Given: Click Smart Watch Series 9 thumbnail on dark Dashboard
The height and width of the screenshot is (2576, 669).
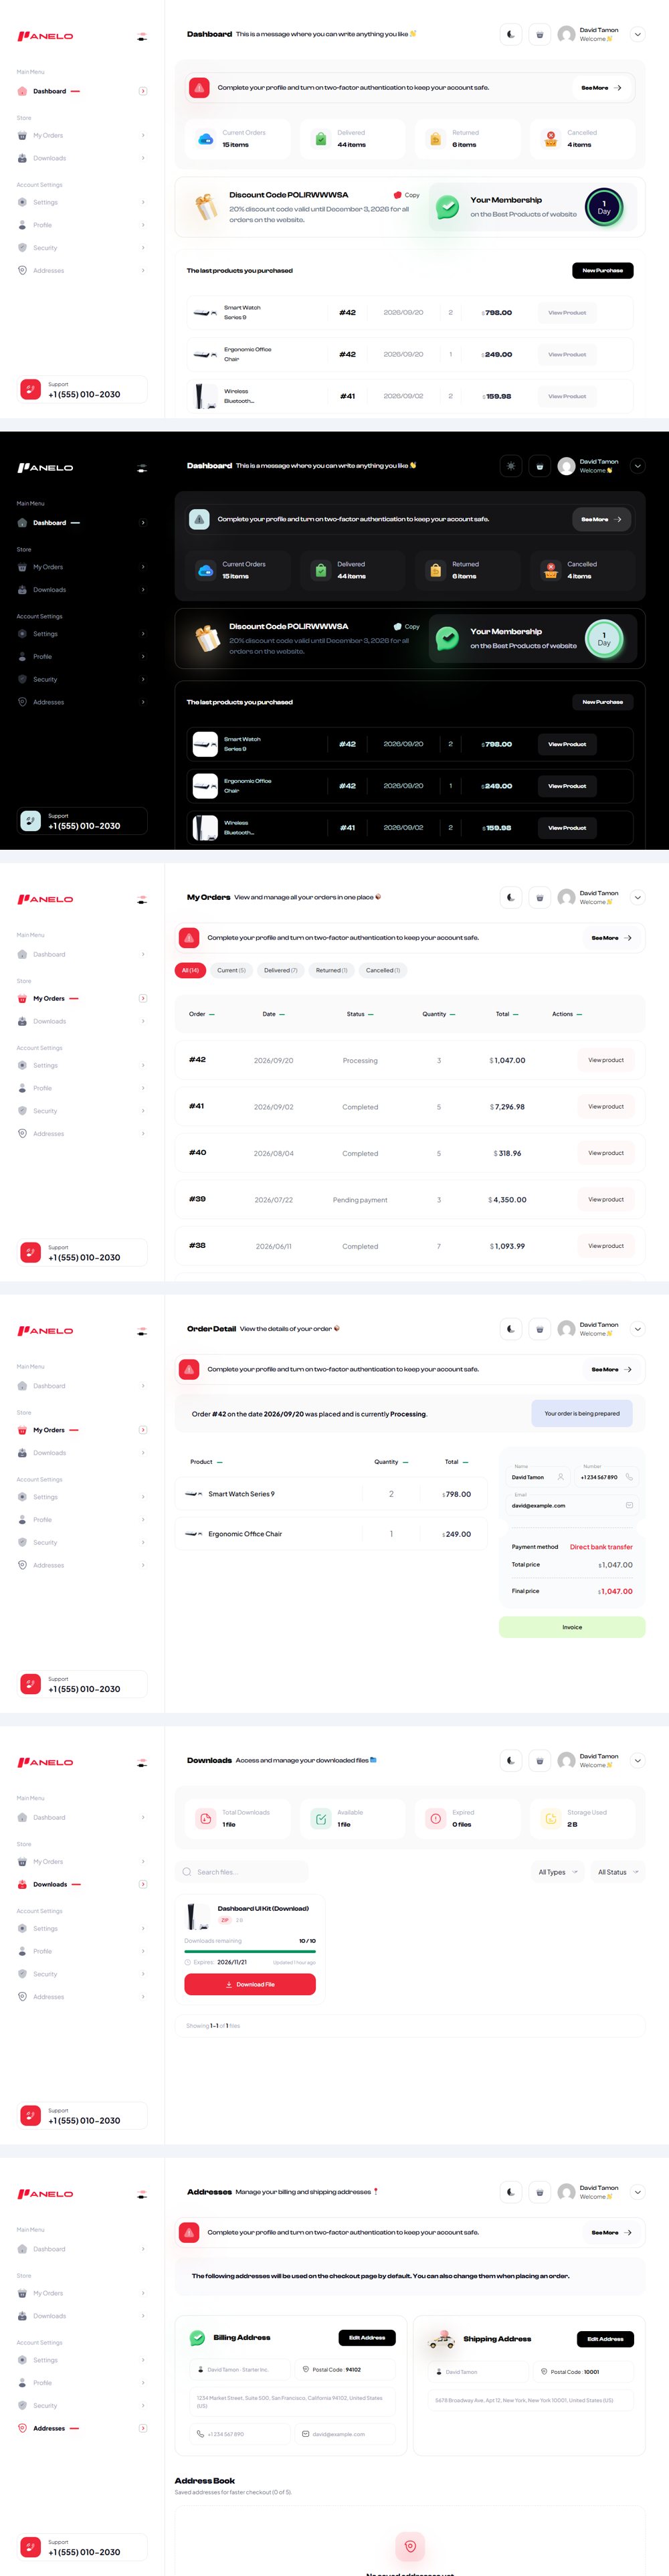Looking at the screenshot, I should pyautogui.click(x=205, y=744).
